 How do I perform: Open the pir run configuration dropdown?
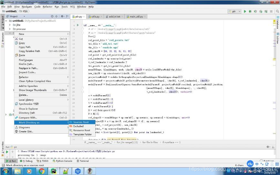(x=235, y=11)
